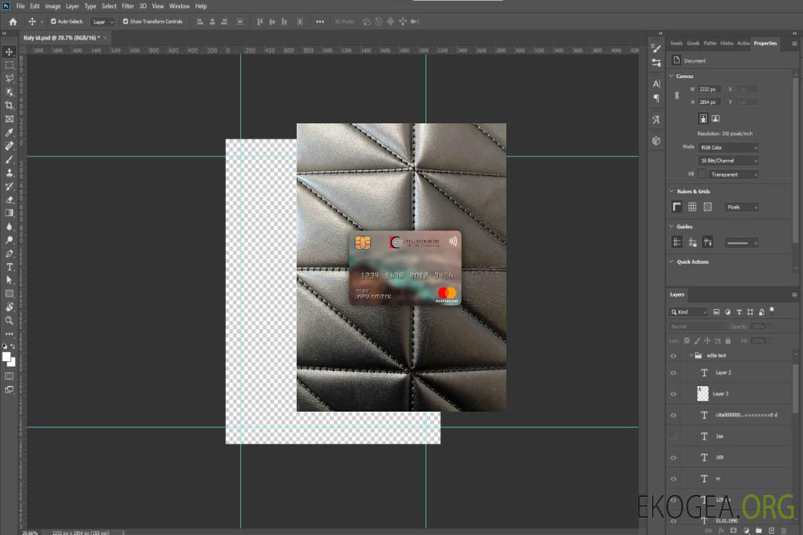Viewport: 803px width, 535px height.
Task: Open the Filter menu
Action: point(128,6)
